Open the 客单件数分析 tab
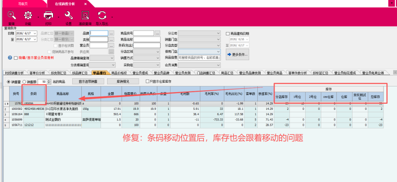This screenshot has width=397, height=182. pyautogui.click(x=298, y=73)
